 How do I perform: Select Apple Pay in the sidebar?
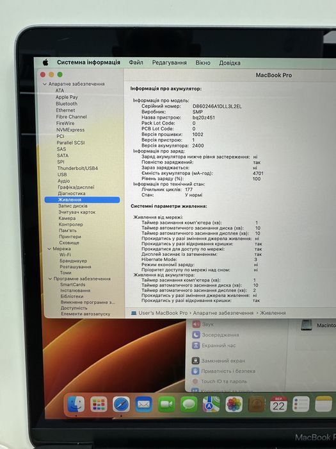[67, 97]
